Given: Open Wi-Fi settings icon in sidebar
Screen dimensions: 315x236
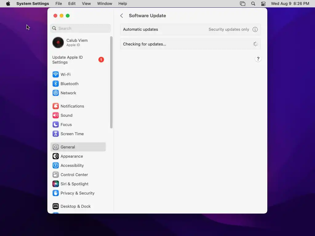Looking at the screenshot, I should click(56, 74).
